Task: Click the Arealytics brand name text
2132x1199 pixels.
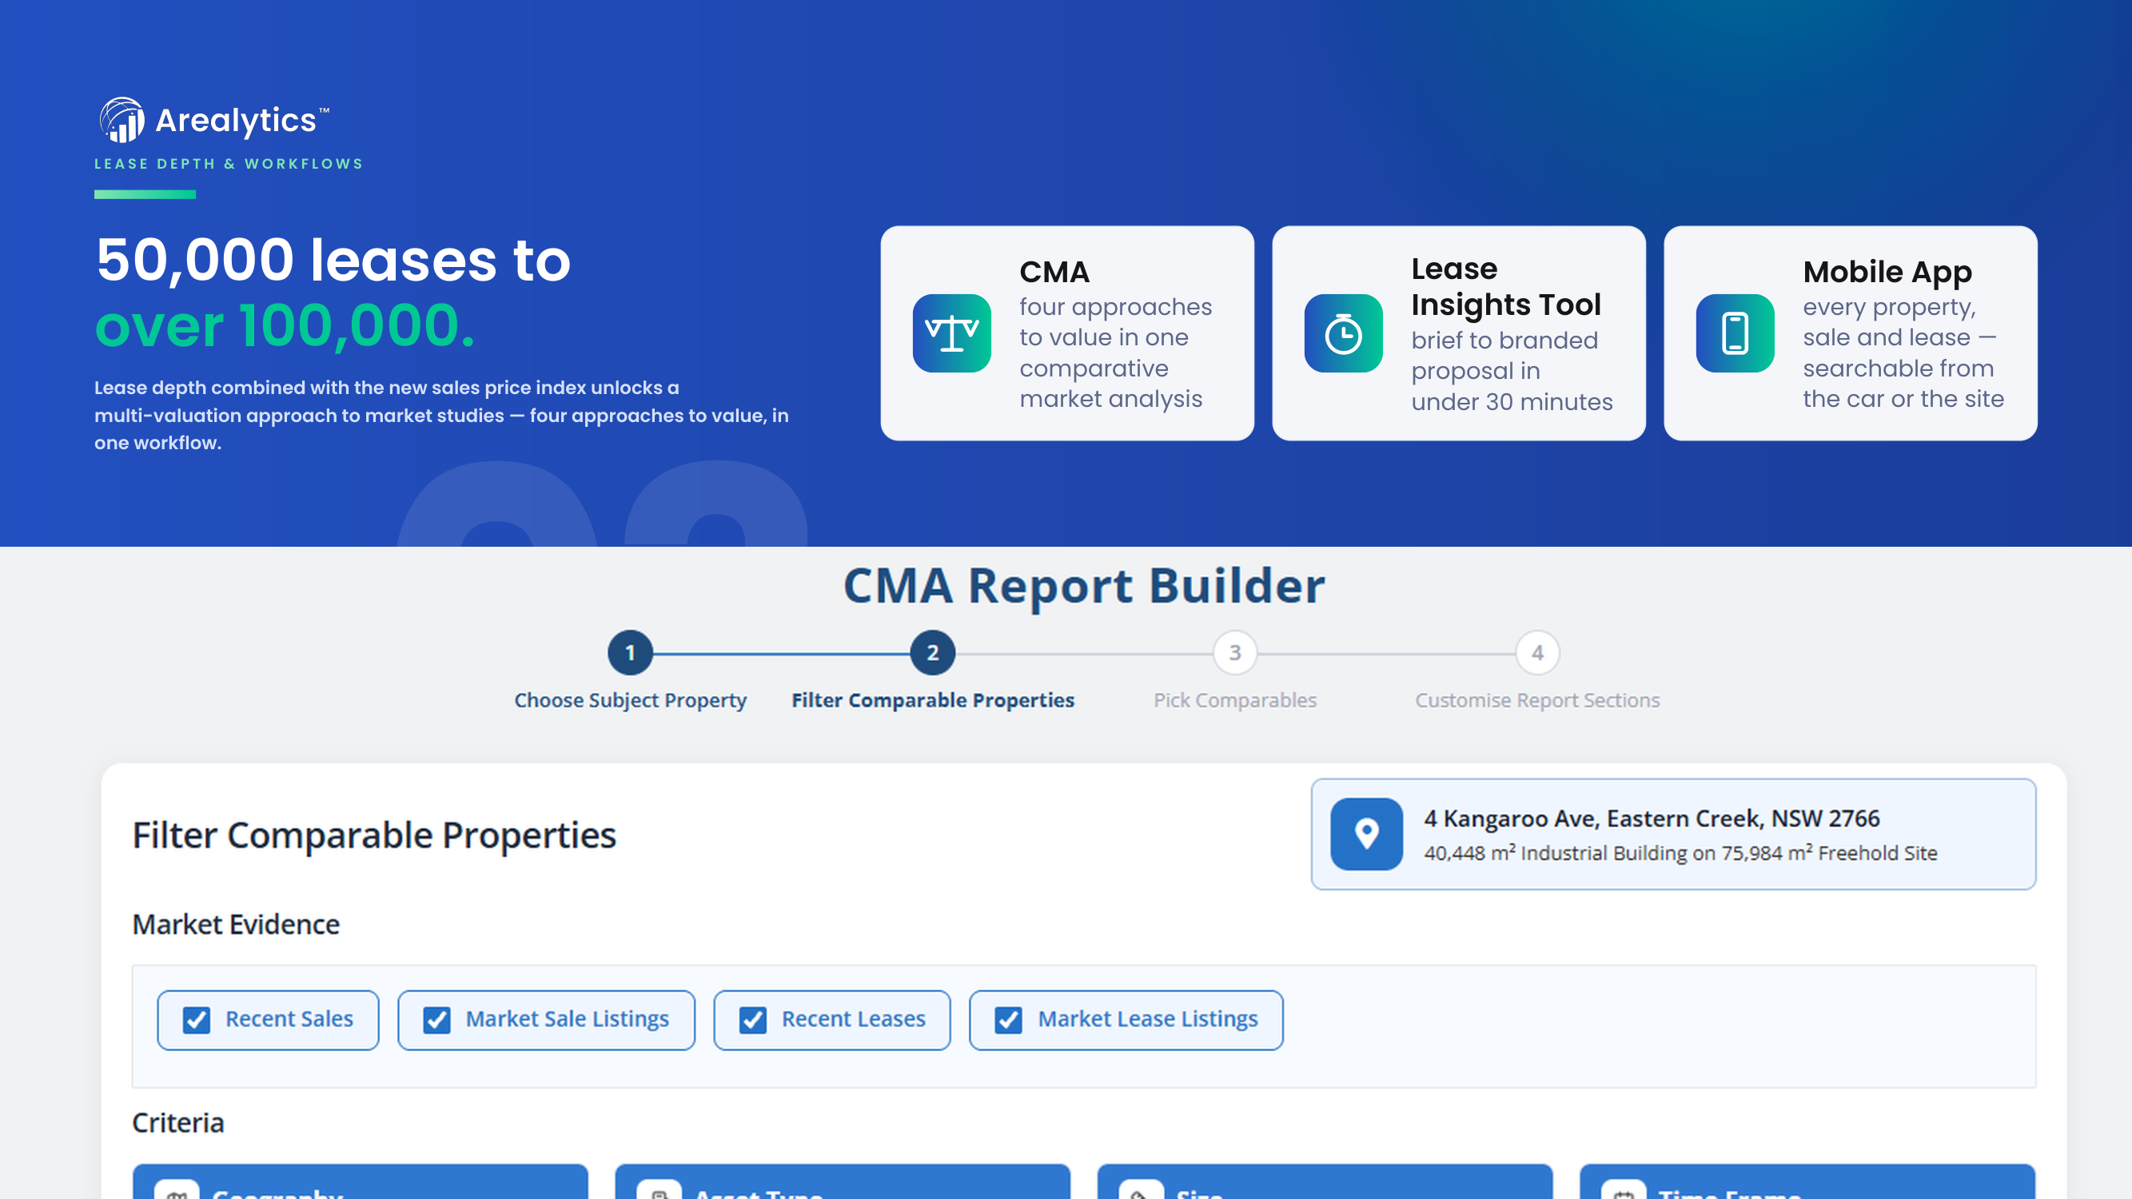Action: tap(236, 121)
